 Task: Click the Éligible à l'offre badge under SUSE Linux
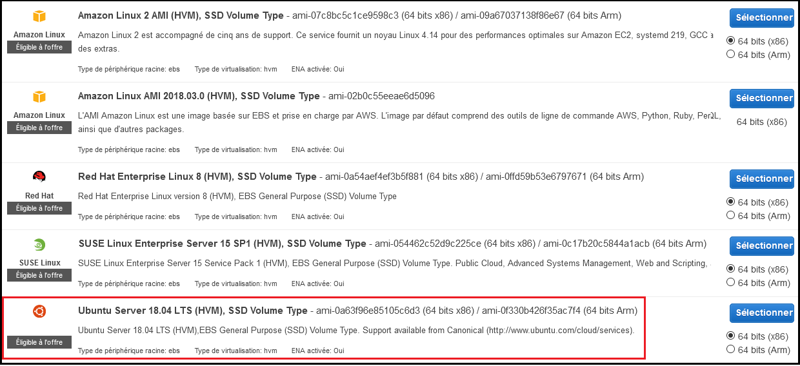[x=39, y=275]
